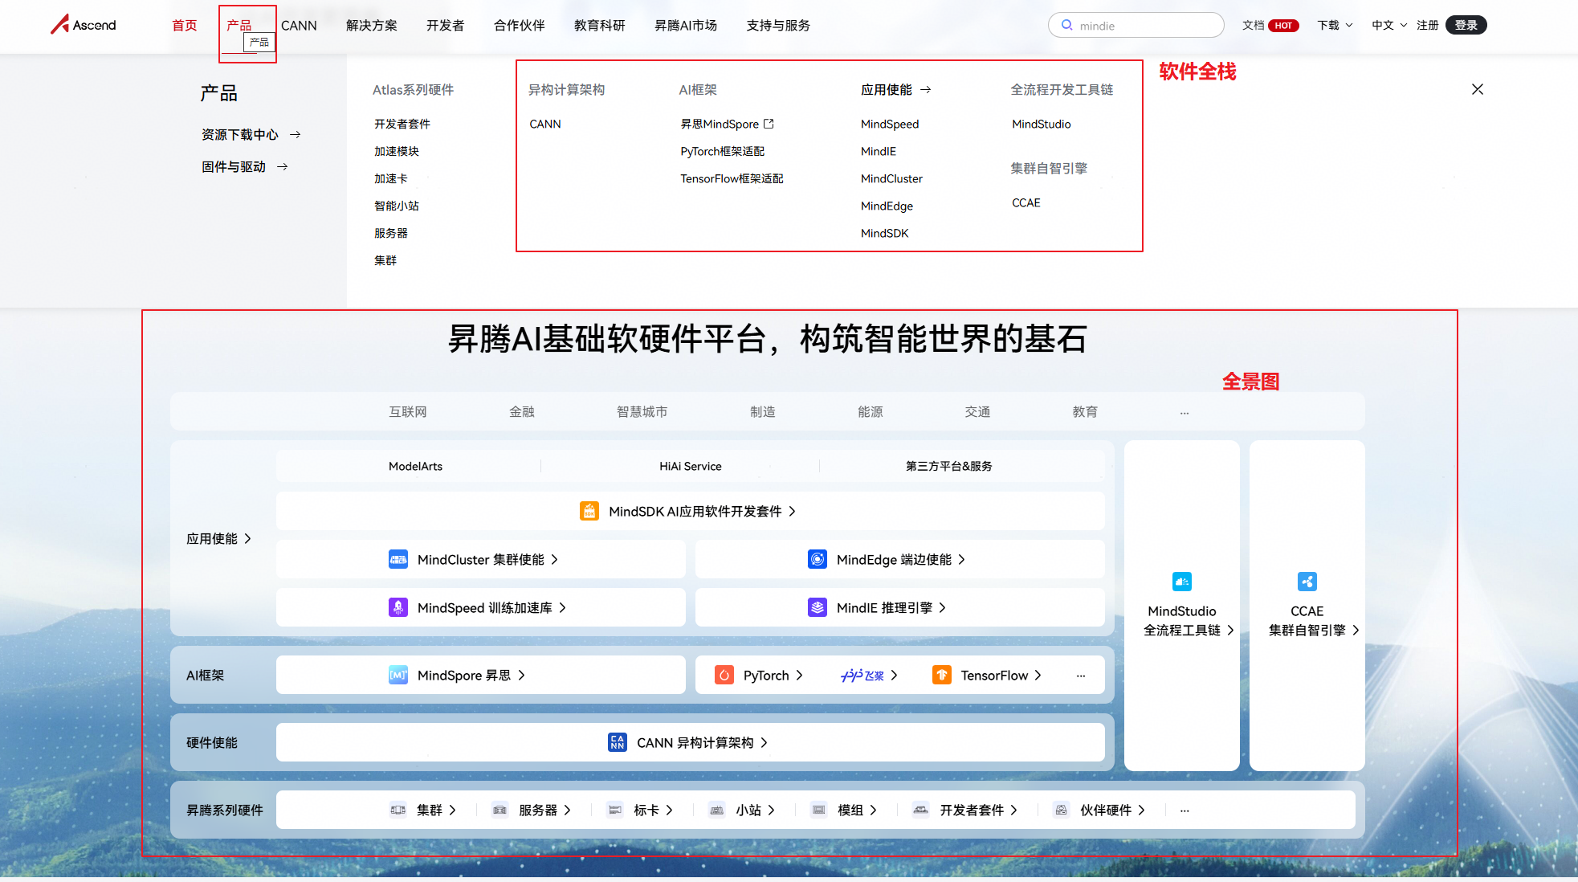
Task: Open CANN 异构计算架构 from the panorama
Action: 691,742
